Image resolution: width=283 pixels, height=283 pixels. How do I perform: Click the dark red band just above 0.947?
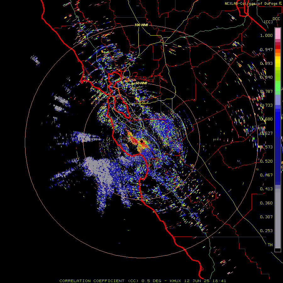pos(278,47)
